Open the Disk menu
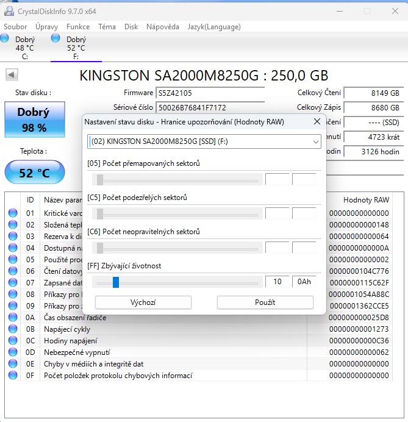The height and width of the screenshot is (422, 408). click(131, 27)
